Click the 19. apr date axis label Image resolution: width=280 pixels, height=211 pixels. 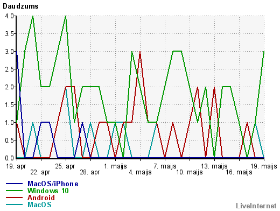(16, 166)
